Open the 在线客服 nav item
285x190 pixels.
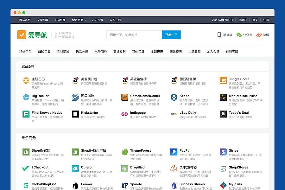(232, 52)
